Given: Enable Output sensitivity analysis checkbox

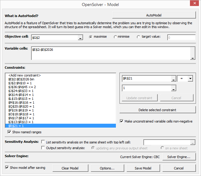Looking at the screenshot, I should (x=43, y=148).
